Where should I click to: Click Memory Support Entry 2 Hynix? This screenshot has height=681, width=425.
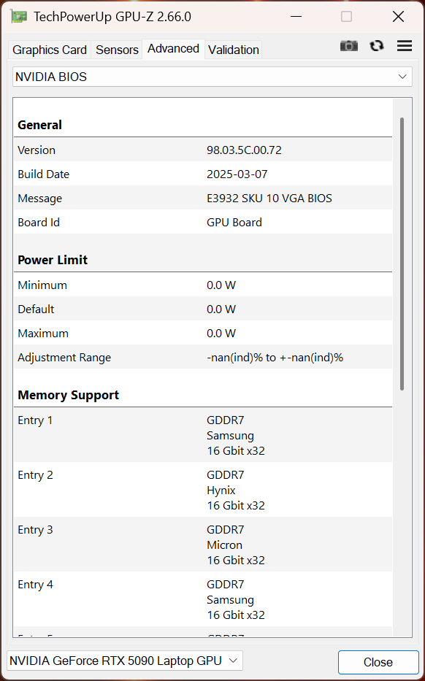pos(203,490)
